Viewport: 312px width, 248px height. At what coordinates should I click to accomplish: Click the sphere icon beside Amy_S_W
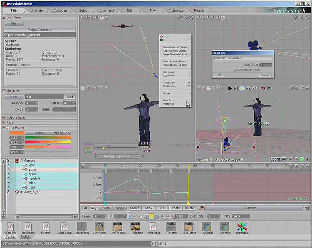pos(17,192)
